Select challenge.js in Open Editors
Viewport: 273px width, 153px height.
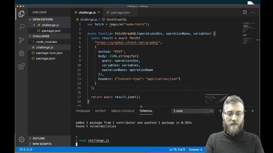tap(49, 25)
